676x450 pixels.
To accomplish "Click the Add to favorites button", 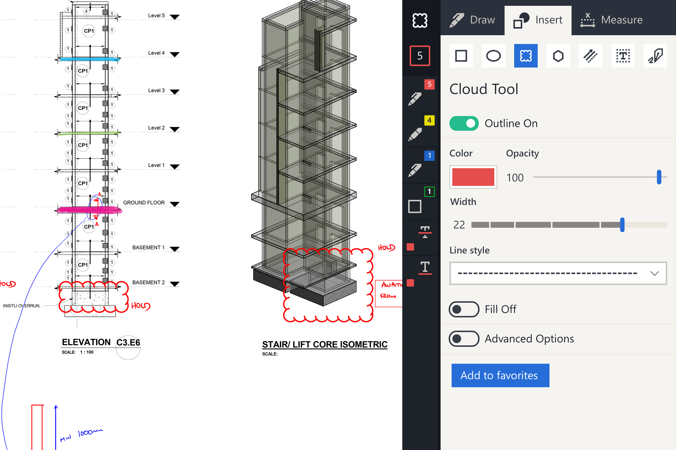I will click(x=500, y=375).
